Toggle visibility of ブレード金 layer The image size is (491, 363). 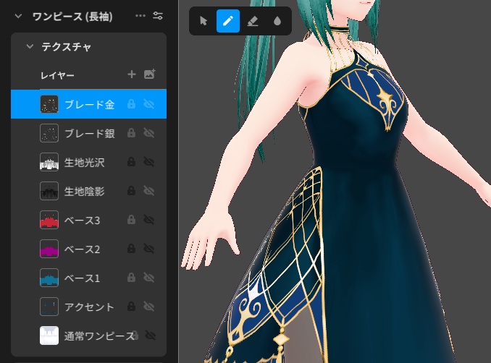(149, 104)
